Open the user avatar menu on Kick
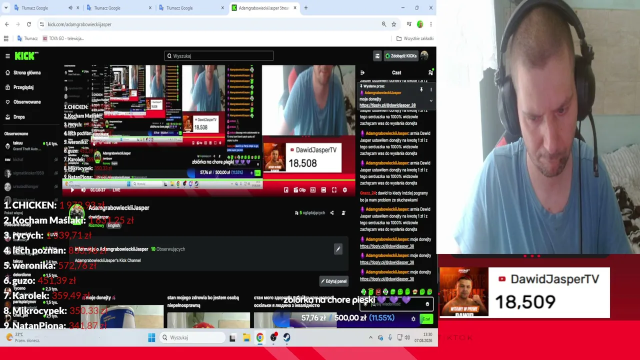The height and width of the screenshot is (360, 640). (424, 56)
